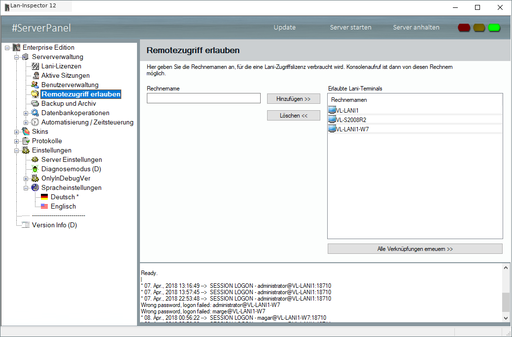Screen dimensions: 512x337
Task: Click the log panel scroll up arrow
Action: coord(506,268)
